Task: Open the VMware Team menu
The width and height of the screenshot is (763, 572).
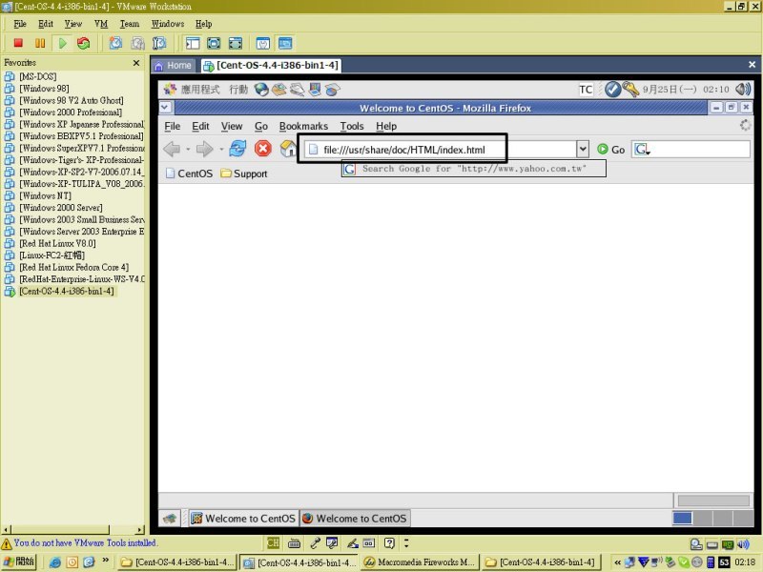Action: tap(130, 24)
